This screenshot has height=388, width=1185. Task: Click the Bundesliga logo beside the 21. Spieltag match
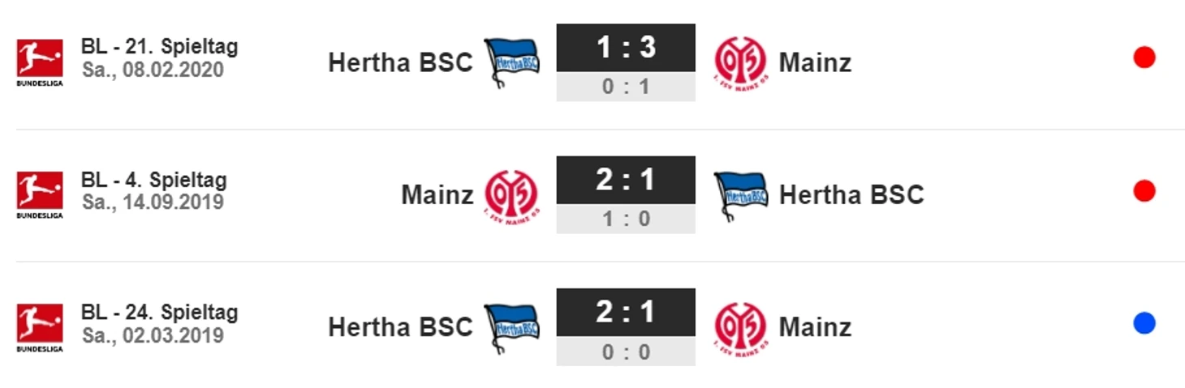tap(40, 62)
